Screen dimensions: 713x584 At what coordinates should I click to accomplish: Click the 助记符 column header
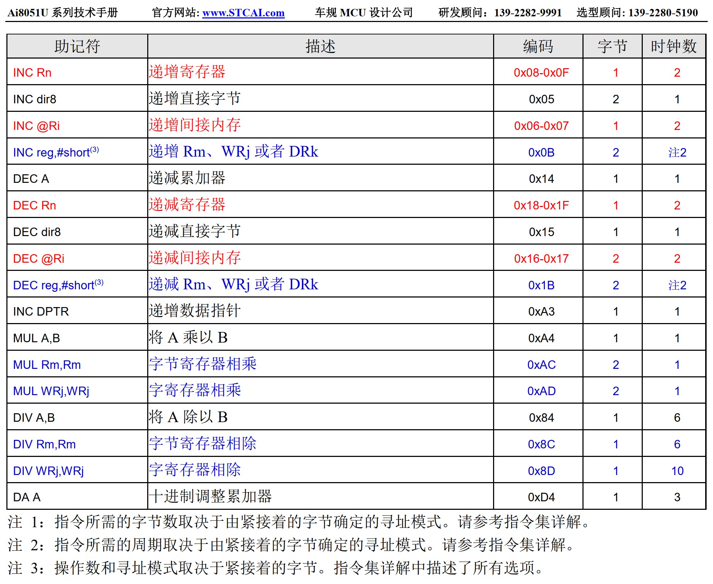click(77, 47)
